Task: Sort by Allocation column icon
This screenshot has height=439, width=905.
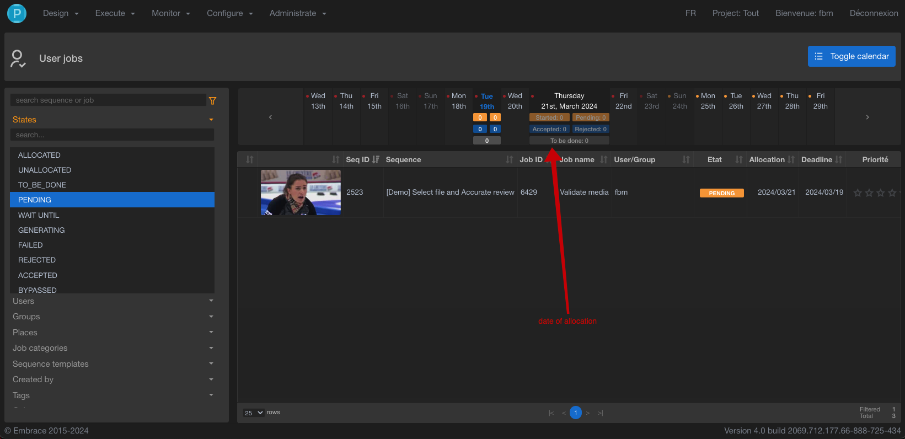Action: tap(791, 159)
